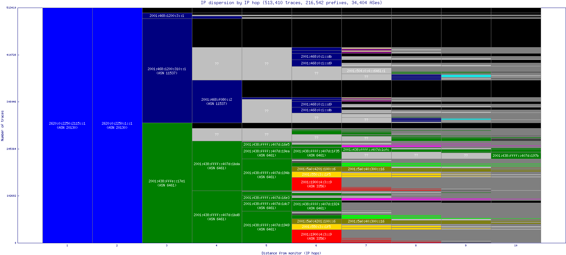
Task: Select gray block 2001:504:0:4::6461:1
Action: tap(366, 71)
